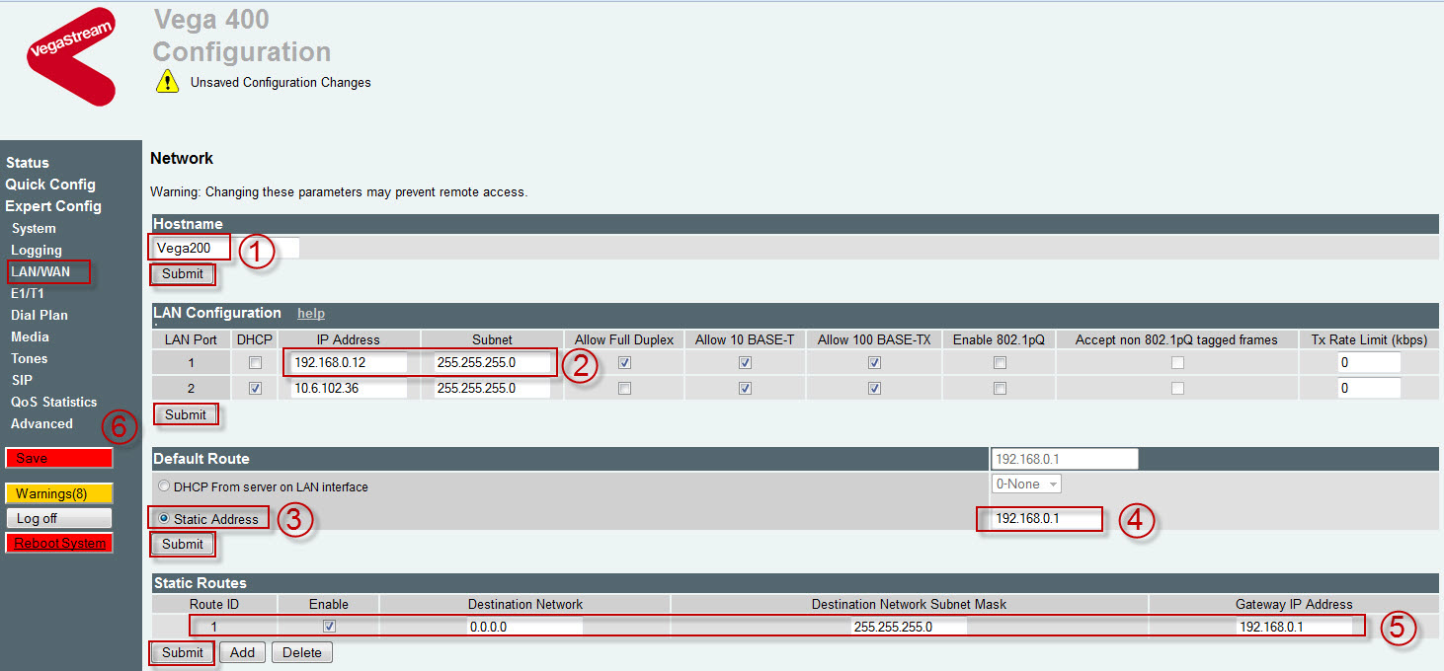Edit the Destination Network Subnet Mask field
Screen dimensions: 1444x671
pyautogui.click(x=909, y=627)
